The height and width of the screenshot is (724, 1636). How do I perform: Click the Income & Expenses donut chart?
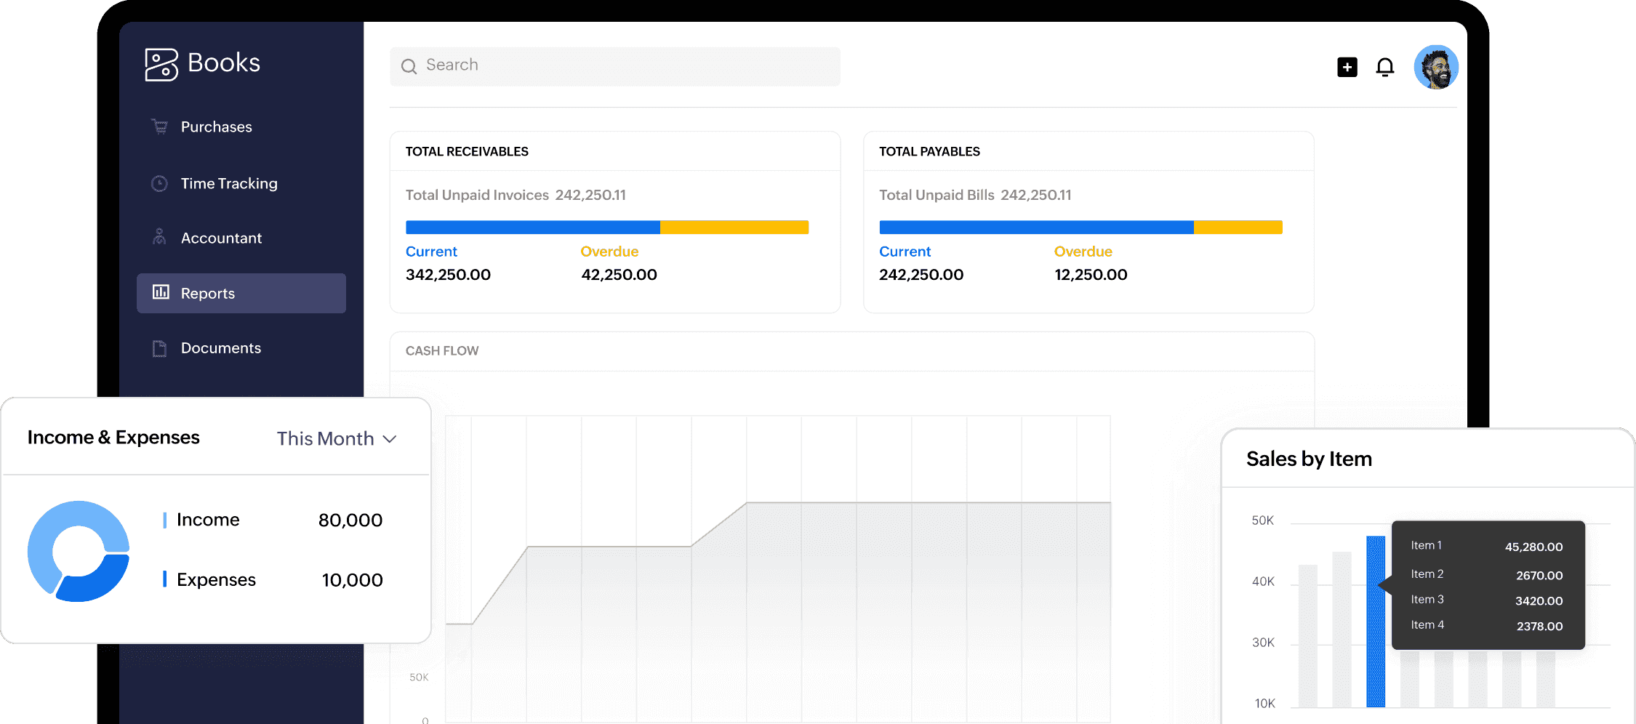pyautogui.click(x=79, y=551)
